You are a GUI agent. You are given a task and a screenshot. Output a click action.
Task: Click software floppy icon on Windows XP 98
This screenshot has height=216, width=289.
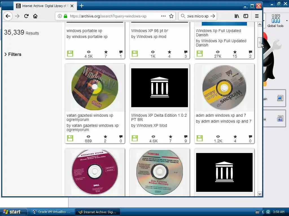135,54
